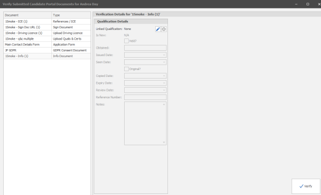Click the Notes scroll up arrow
321x195 pixels.
click(164, 105)
